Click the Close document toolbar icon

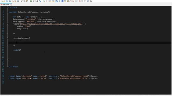(13, 1)
